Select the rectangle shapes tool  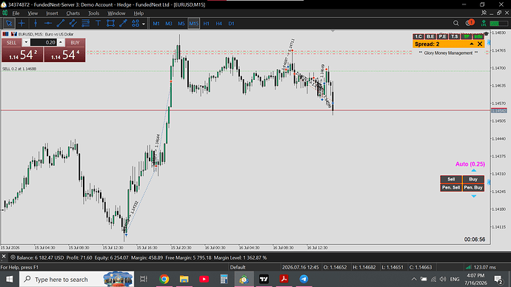pos(110,24)
